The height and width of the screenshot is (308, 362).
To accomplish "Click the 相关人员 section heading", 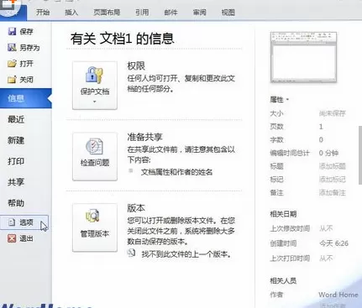I will point(283,280).
